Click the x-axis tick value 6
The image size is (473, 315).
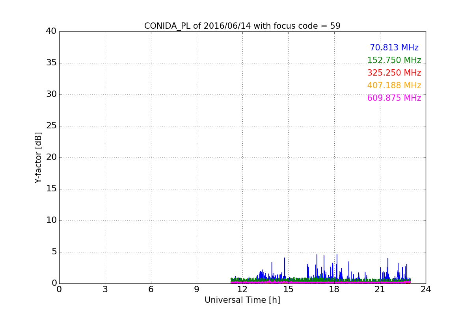tap(151, 289)
